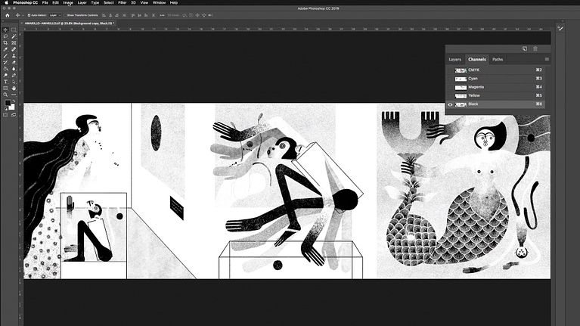Click the foreground color swatch
The width and height of the screenshot is (580, 326).
point(8,103)
